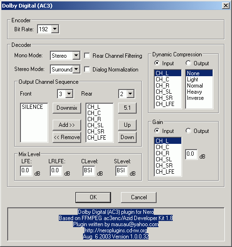The width and height of the screenshot is (232, 247).
Task: Open the Stereo Mode Surround dropdown
Action: point(76,69)
